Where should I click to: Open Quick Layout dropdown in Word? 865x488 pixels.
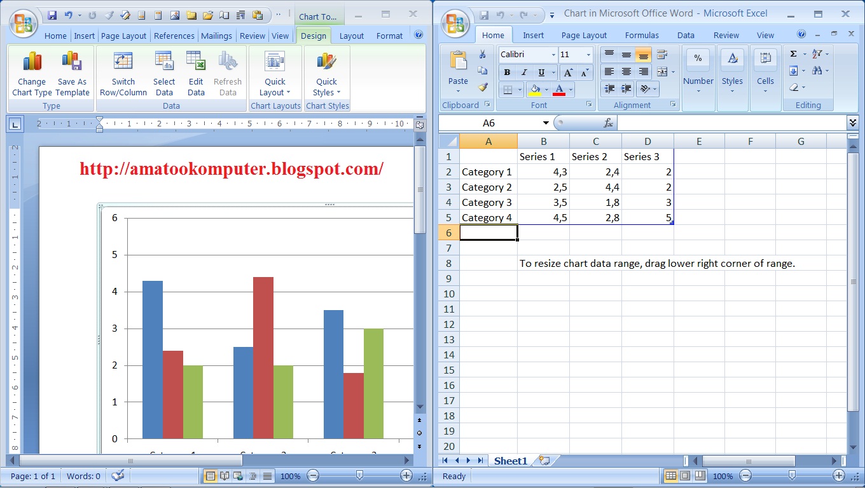click(275, 74)
